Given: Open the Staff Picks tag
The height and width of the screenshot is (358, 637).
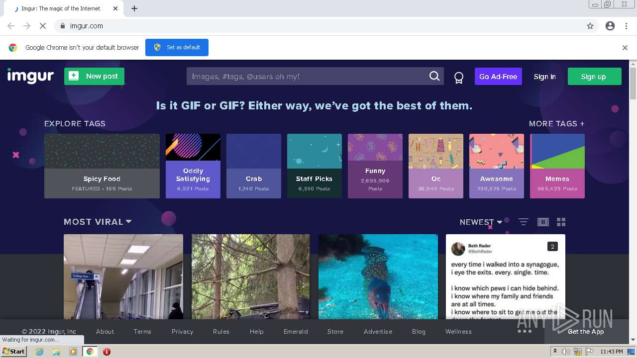Looking at the screenshot, I should tap(315, 166).
